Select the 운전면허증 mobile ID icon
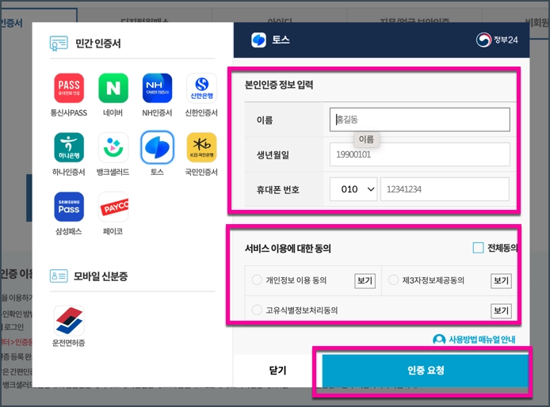Image resolution: width=550 pixels, height=407 pixels. coord(69,321)
